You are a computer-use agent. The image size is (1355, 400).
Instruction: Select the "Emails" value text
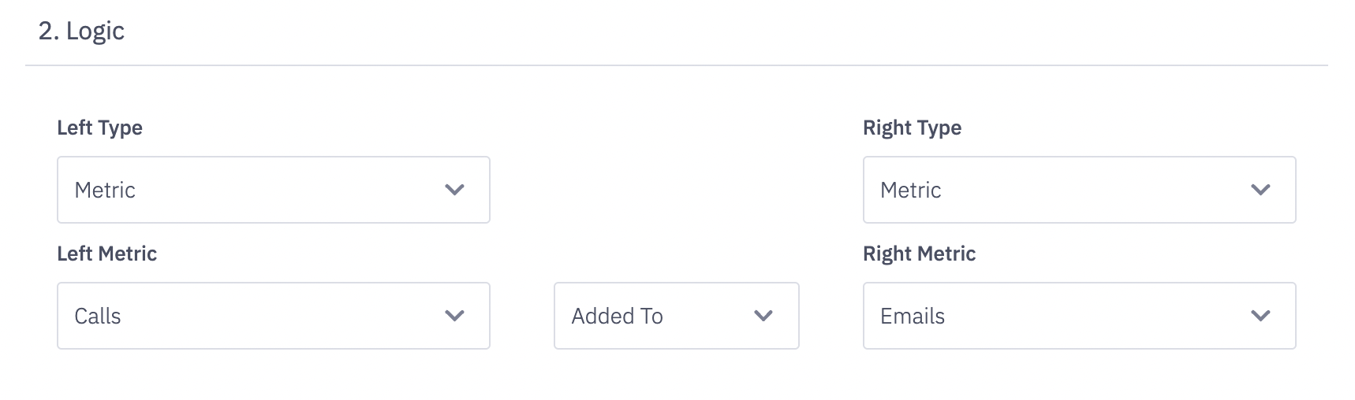tap(912, 316)
